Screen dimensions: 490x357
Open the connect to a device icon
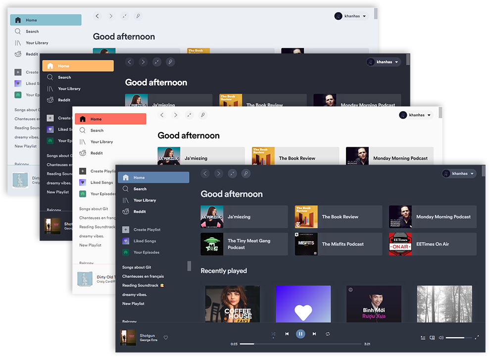(x=432, y=338)
